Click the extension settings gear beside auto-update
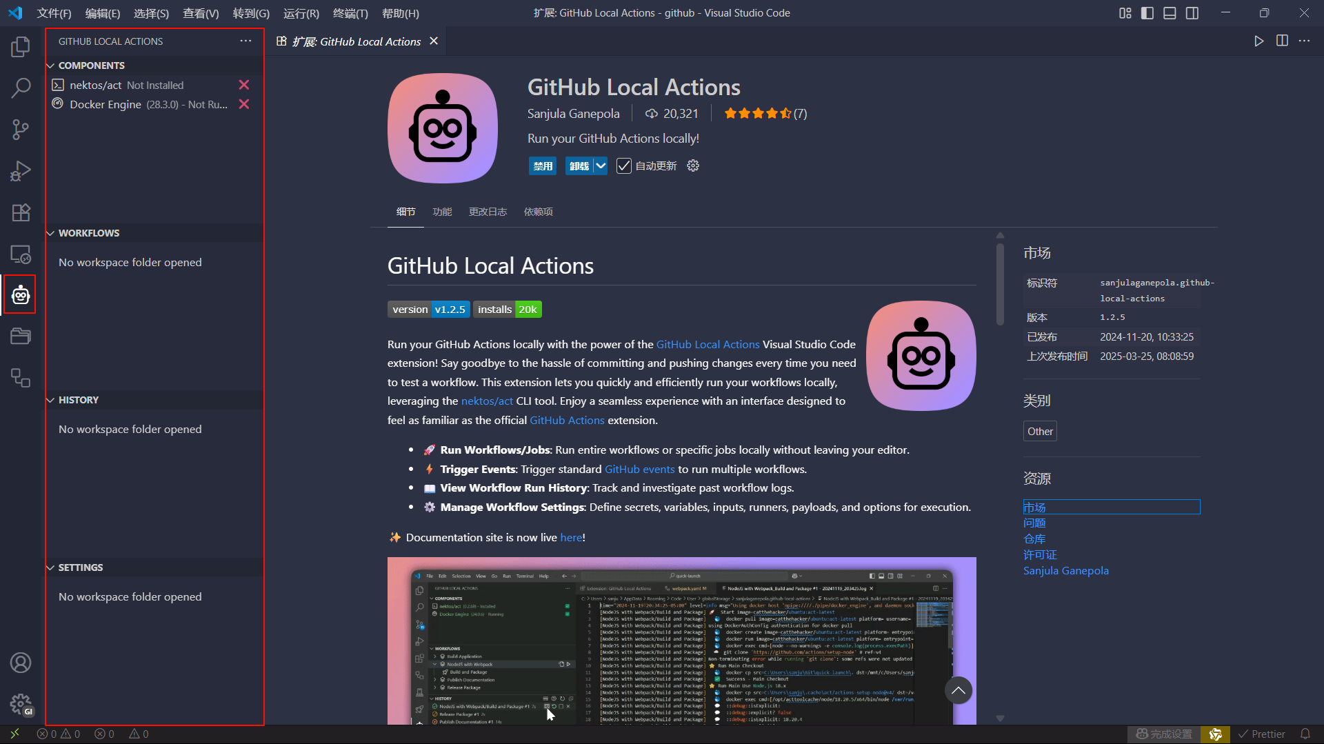The height and width of the screenshot is (744, 1324). coord(693,165)
